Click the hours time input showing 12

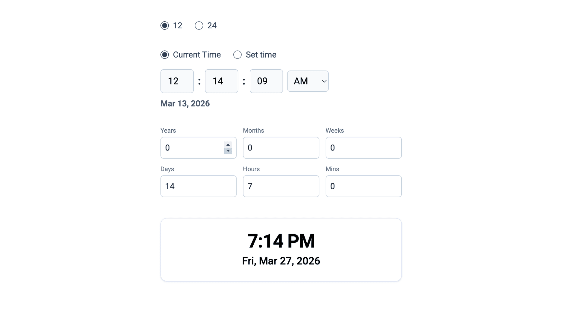[x=177, y=81]
